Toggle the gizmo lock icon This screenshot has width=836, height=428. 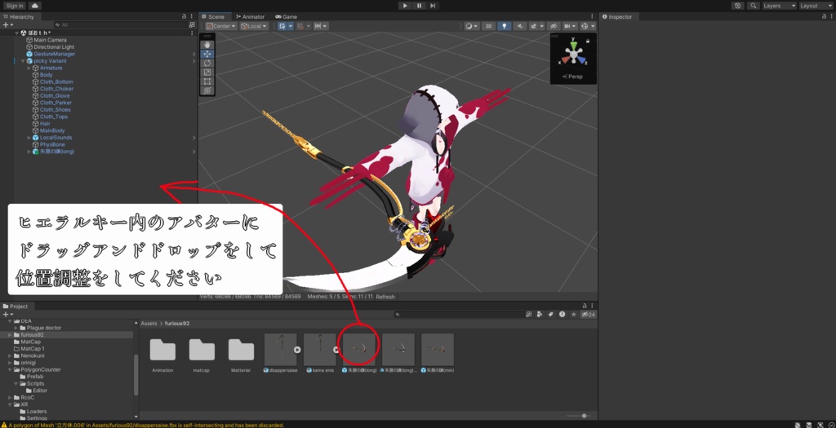588,41
